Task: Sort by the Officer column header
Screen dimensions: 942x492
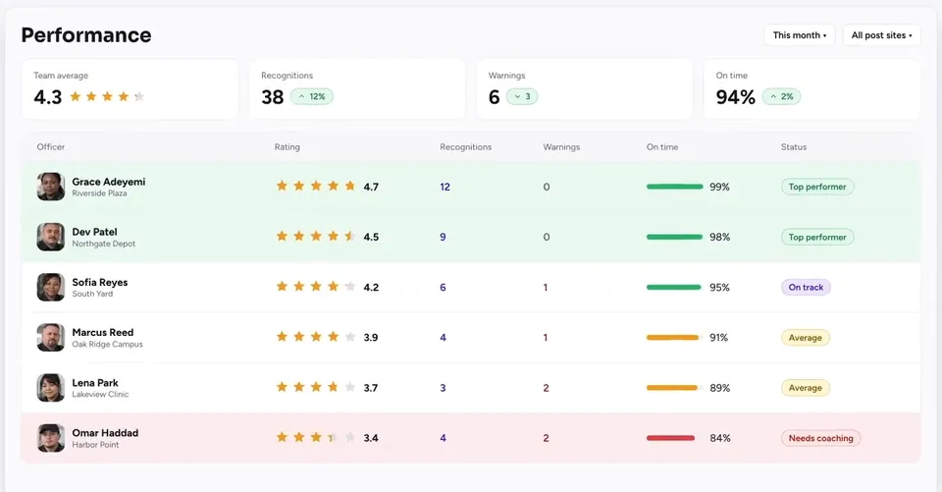Action: pyautogui.click(x=50, y=146)
